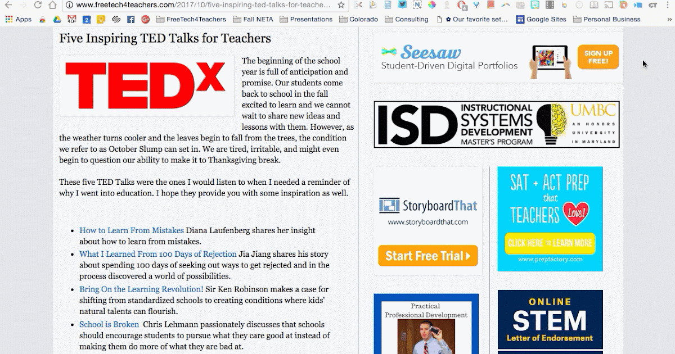Open the 'School is Broken' link
Screen dimensions: 675x354
click(x=109, y=324)
